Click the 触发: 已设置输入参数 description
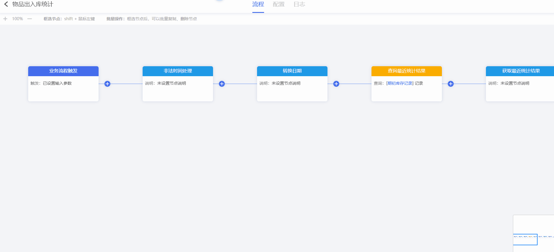 click(51, 83)
